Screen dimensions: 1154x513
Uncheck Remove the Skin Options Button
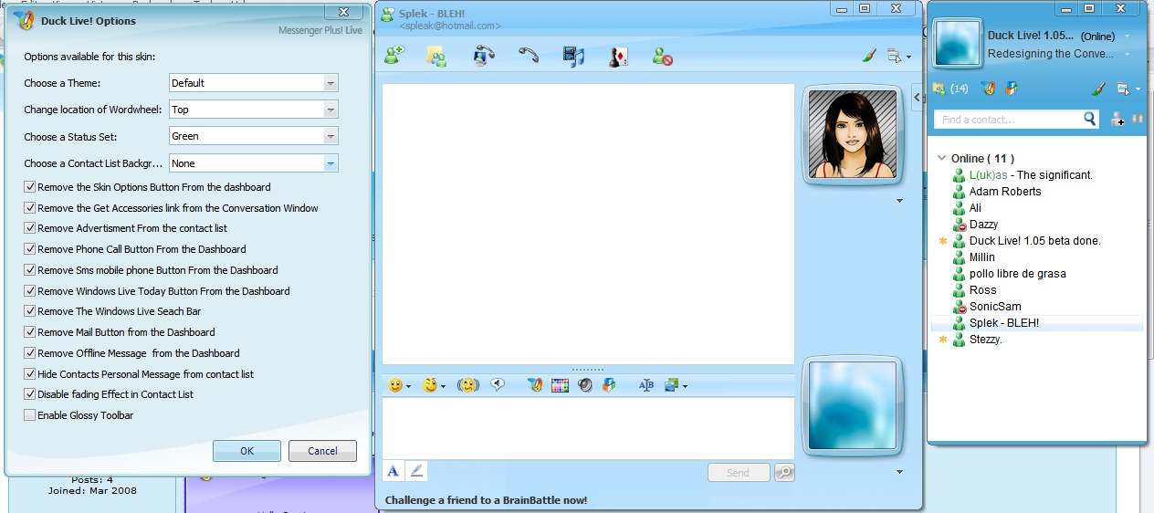(x=30, y=187)
